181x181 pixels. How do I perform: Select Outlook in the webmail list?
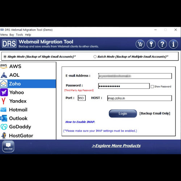point(28,118)
